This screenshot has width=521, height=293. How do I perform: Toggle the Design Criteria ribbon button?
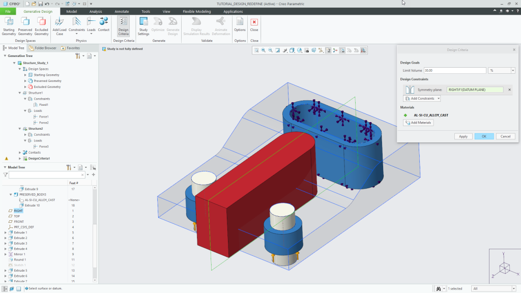point(123,26)
